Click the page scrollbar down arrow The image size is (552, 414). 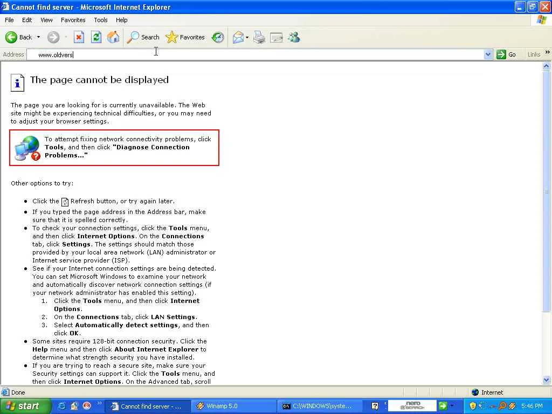547,380
